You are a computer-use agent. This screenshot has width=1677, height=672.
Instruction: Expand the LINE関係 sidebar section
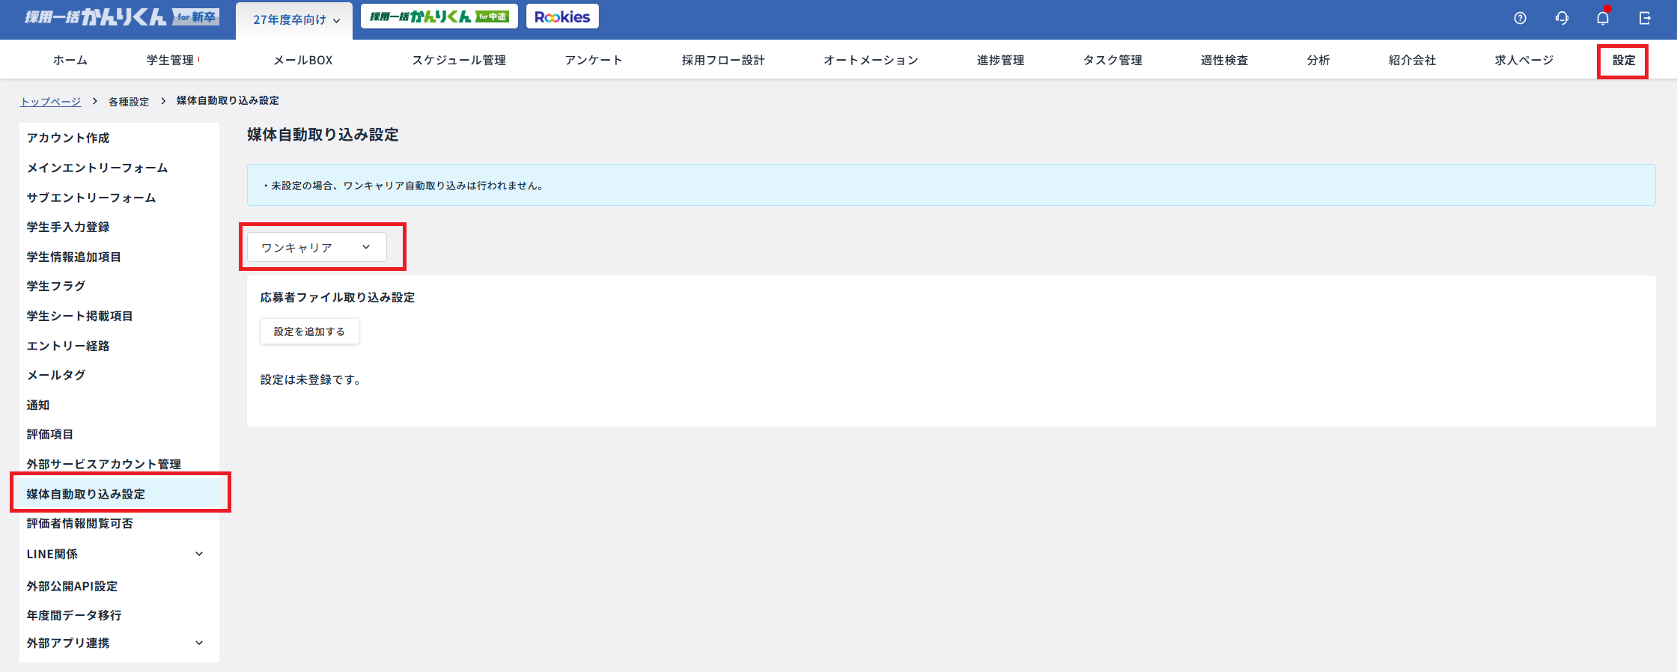click(x=199, y=555)
